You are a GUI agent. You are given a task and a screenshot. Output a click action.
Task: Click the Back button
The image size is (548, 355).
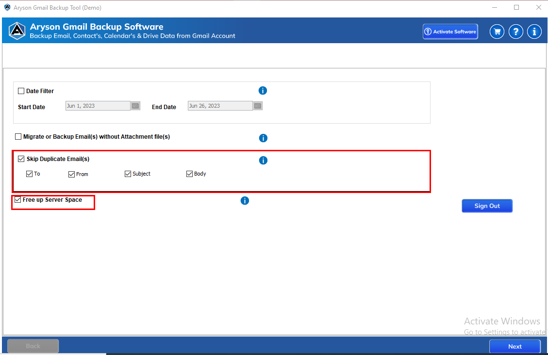[x=33, y=346]
